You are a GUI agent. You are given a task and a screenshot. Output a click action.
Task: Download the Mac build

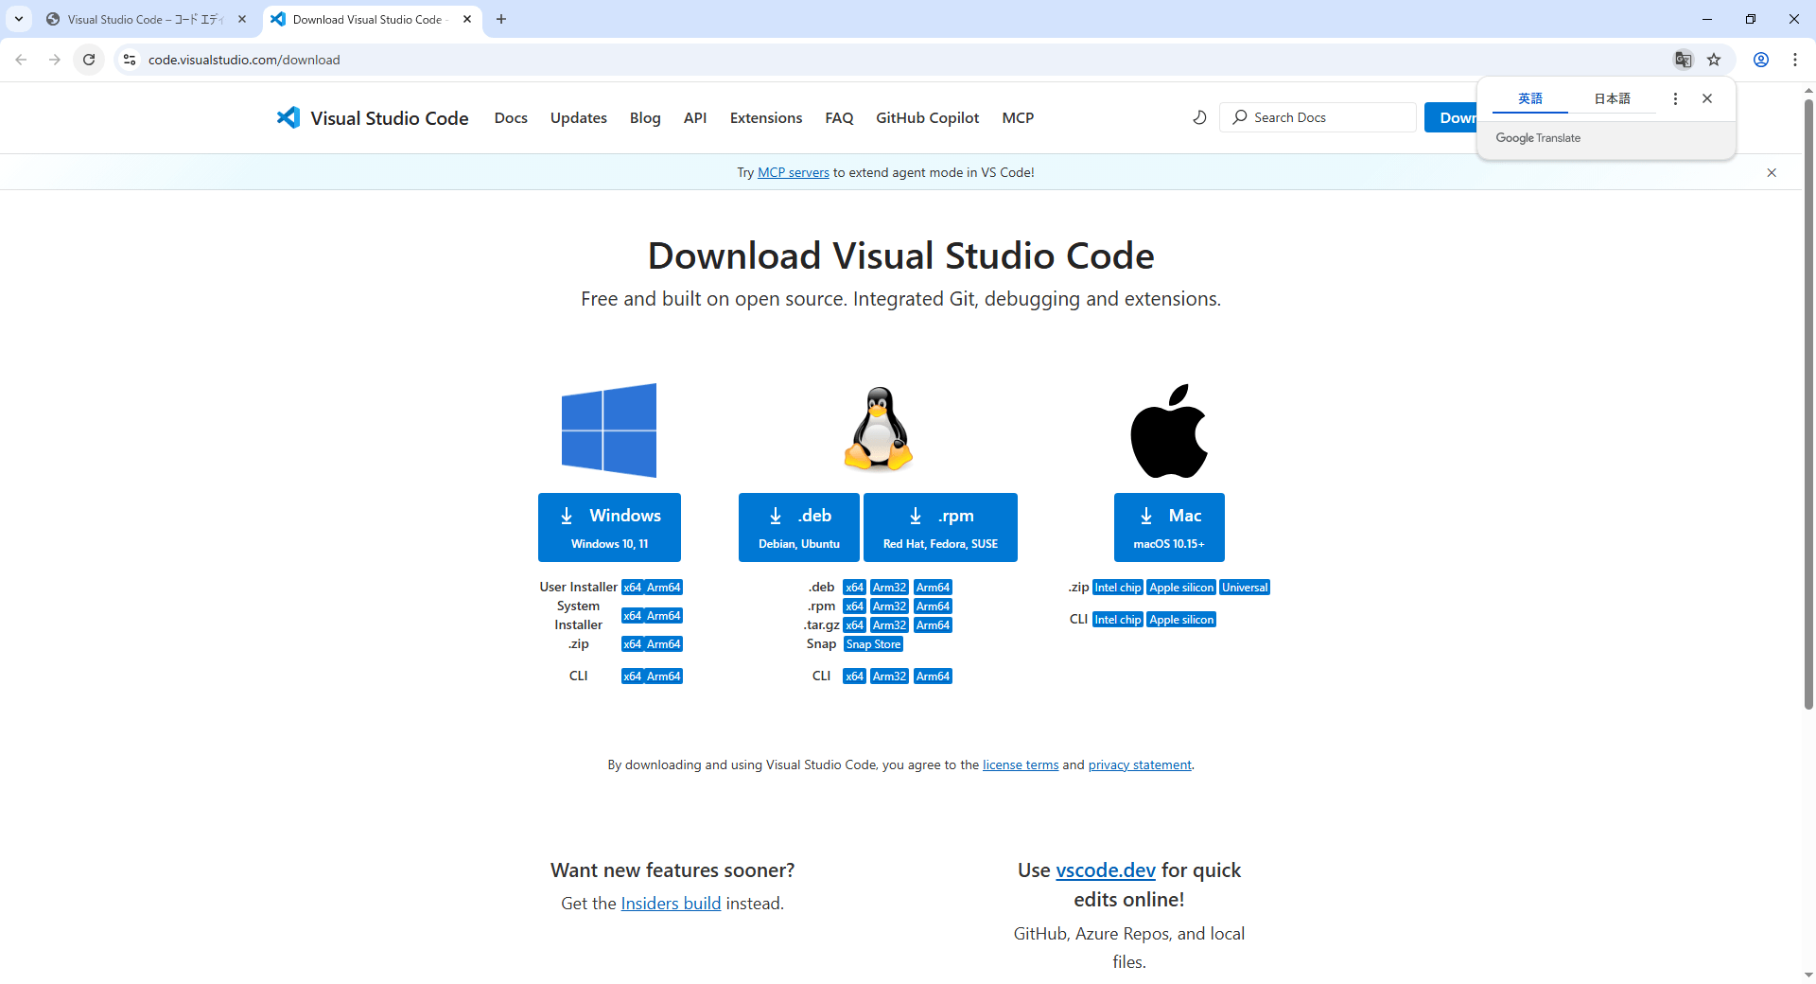click(1169, 527)
